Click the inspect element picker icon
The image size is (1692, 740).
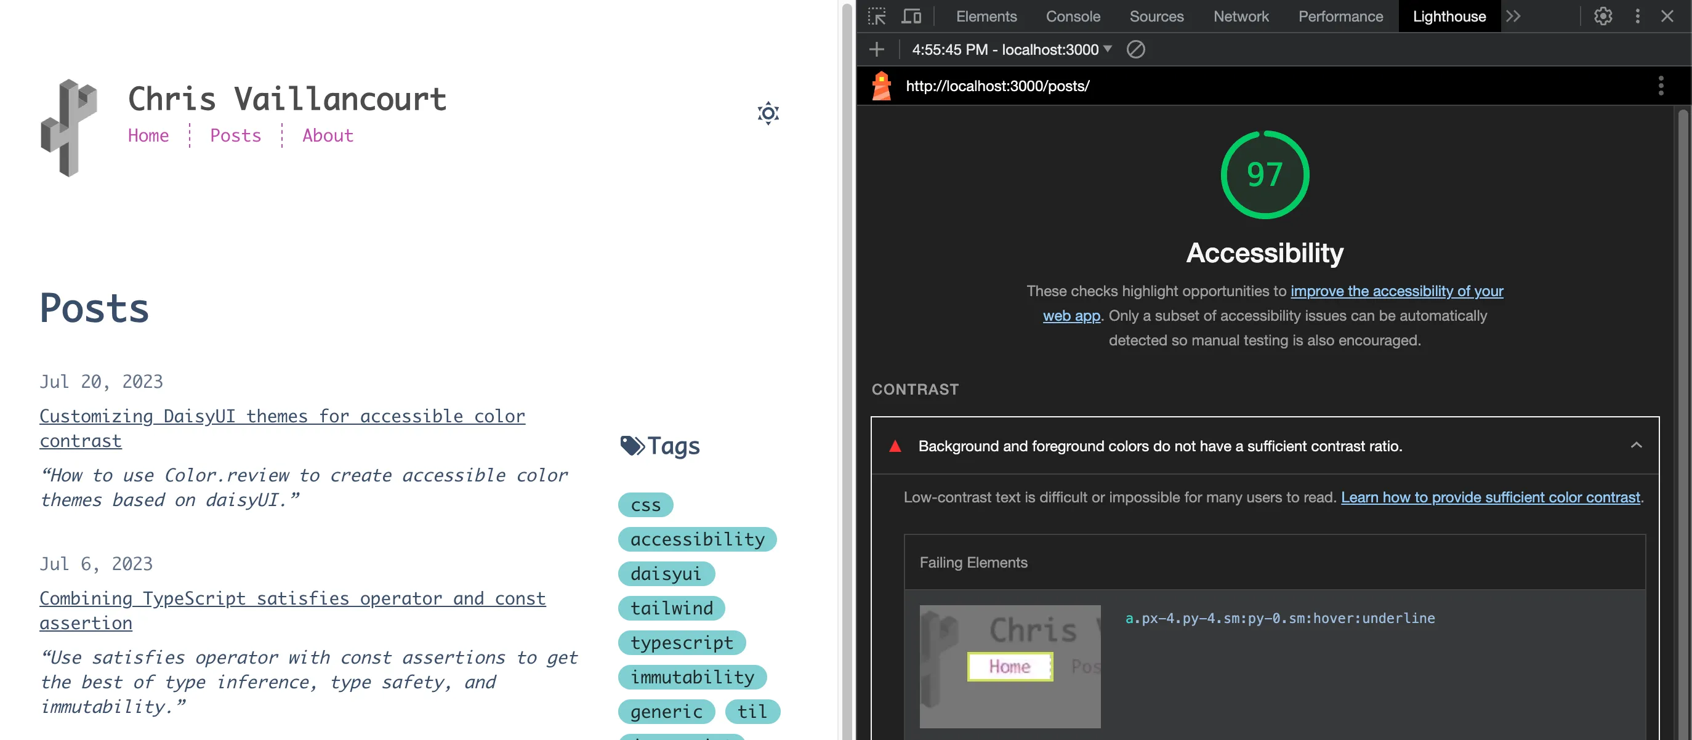coord(876,17)
